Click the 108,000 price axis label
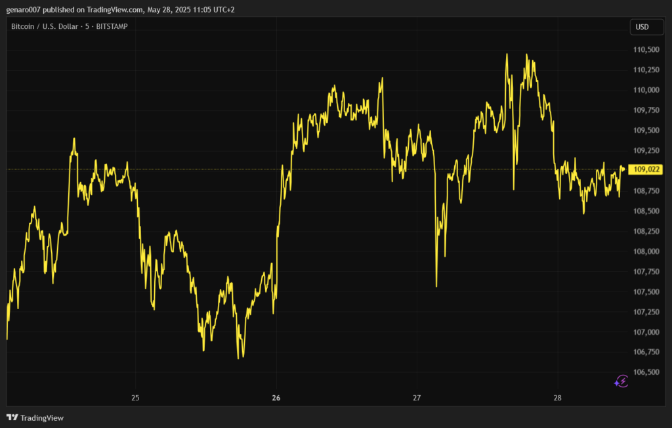The image size is (672, 428). tap(646, 251)
